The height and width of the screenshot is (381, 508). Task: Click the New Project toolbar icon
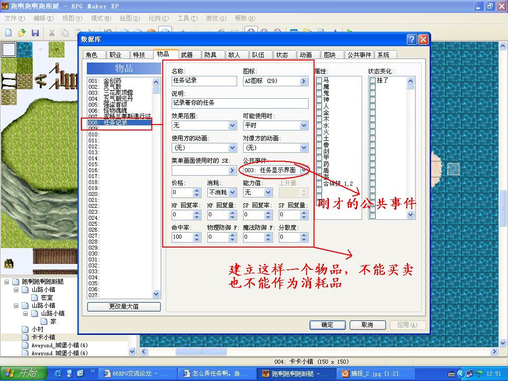pos(9,32)
